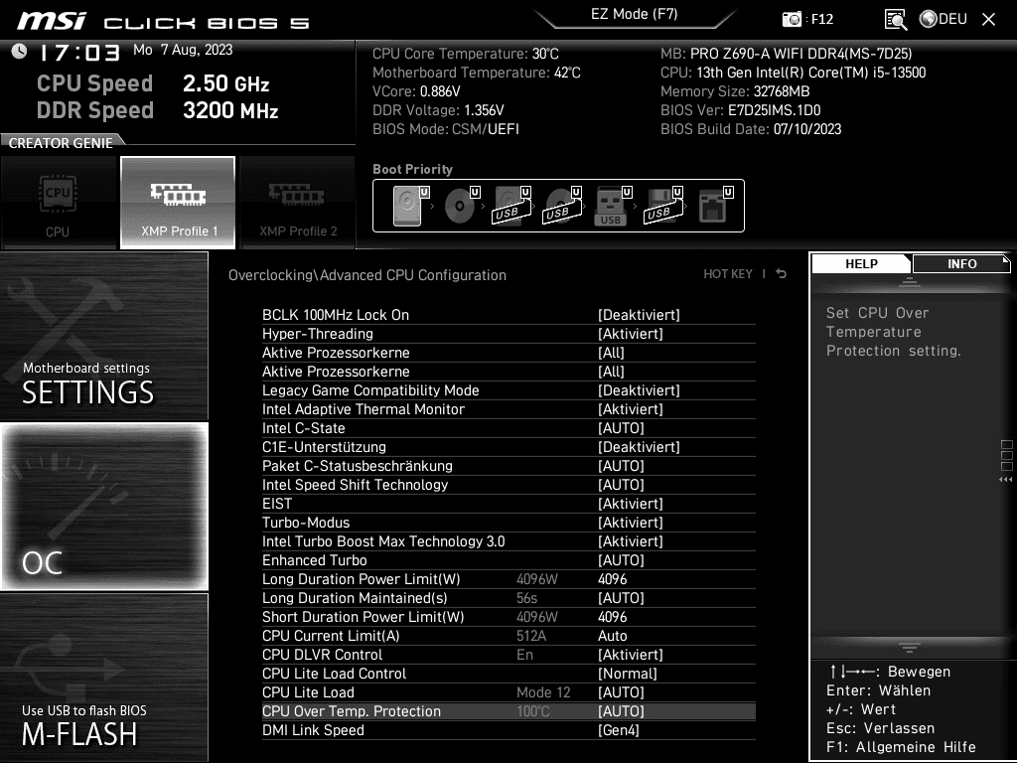This screenshot has width=1017, height=763.
Task: Click CPU Core Temperature 30°C reading
Action: [x=466, y=54]
